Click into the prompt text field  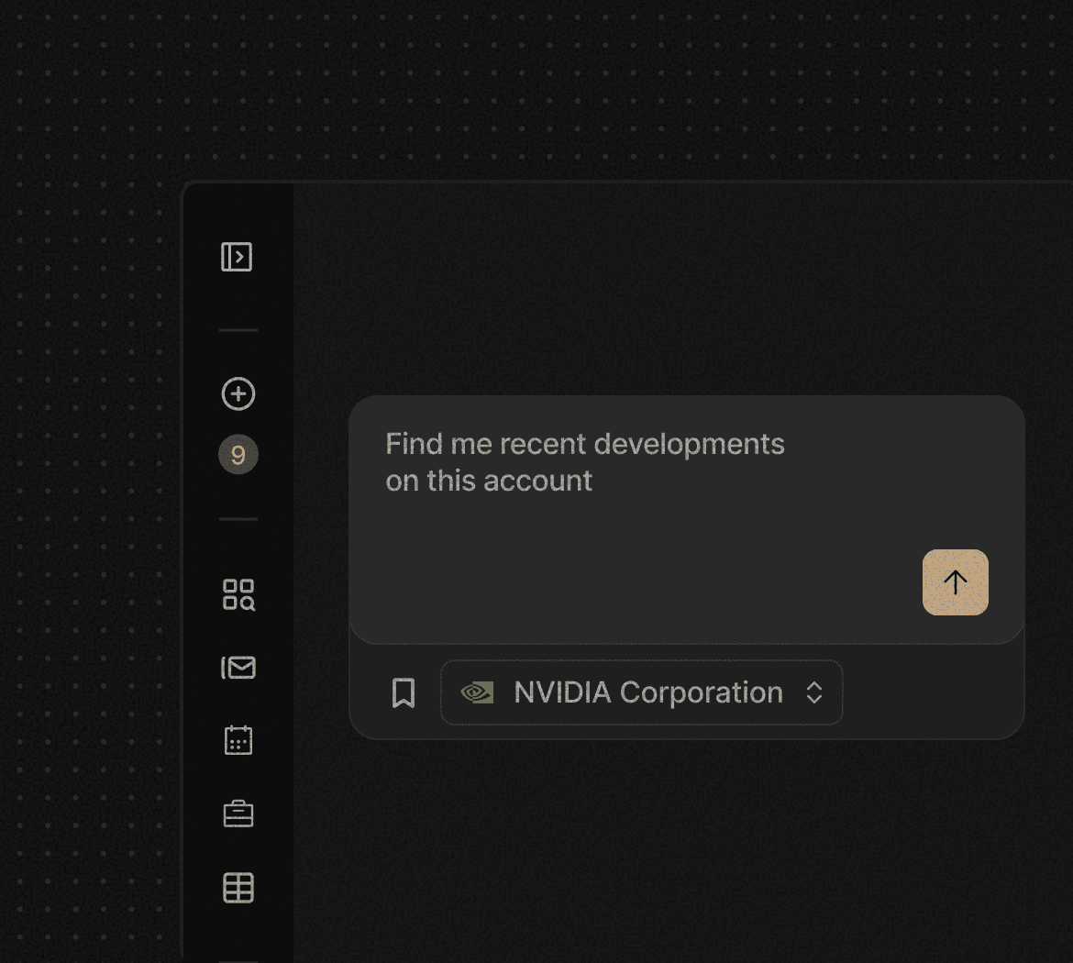coord(642,532)
